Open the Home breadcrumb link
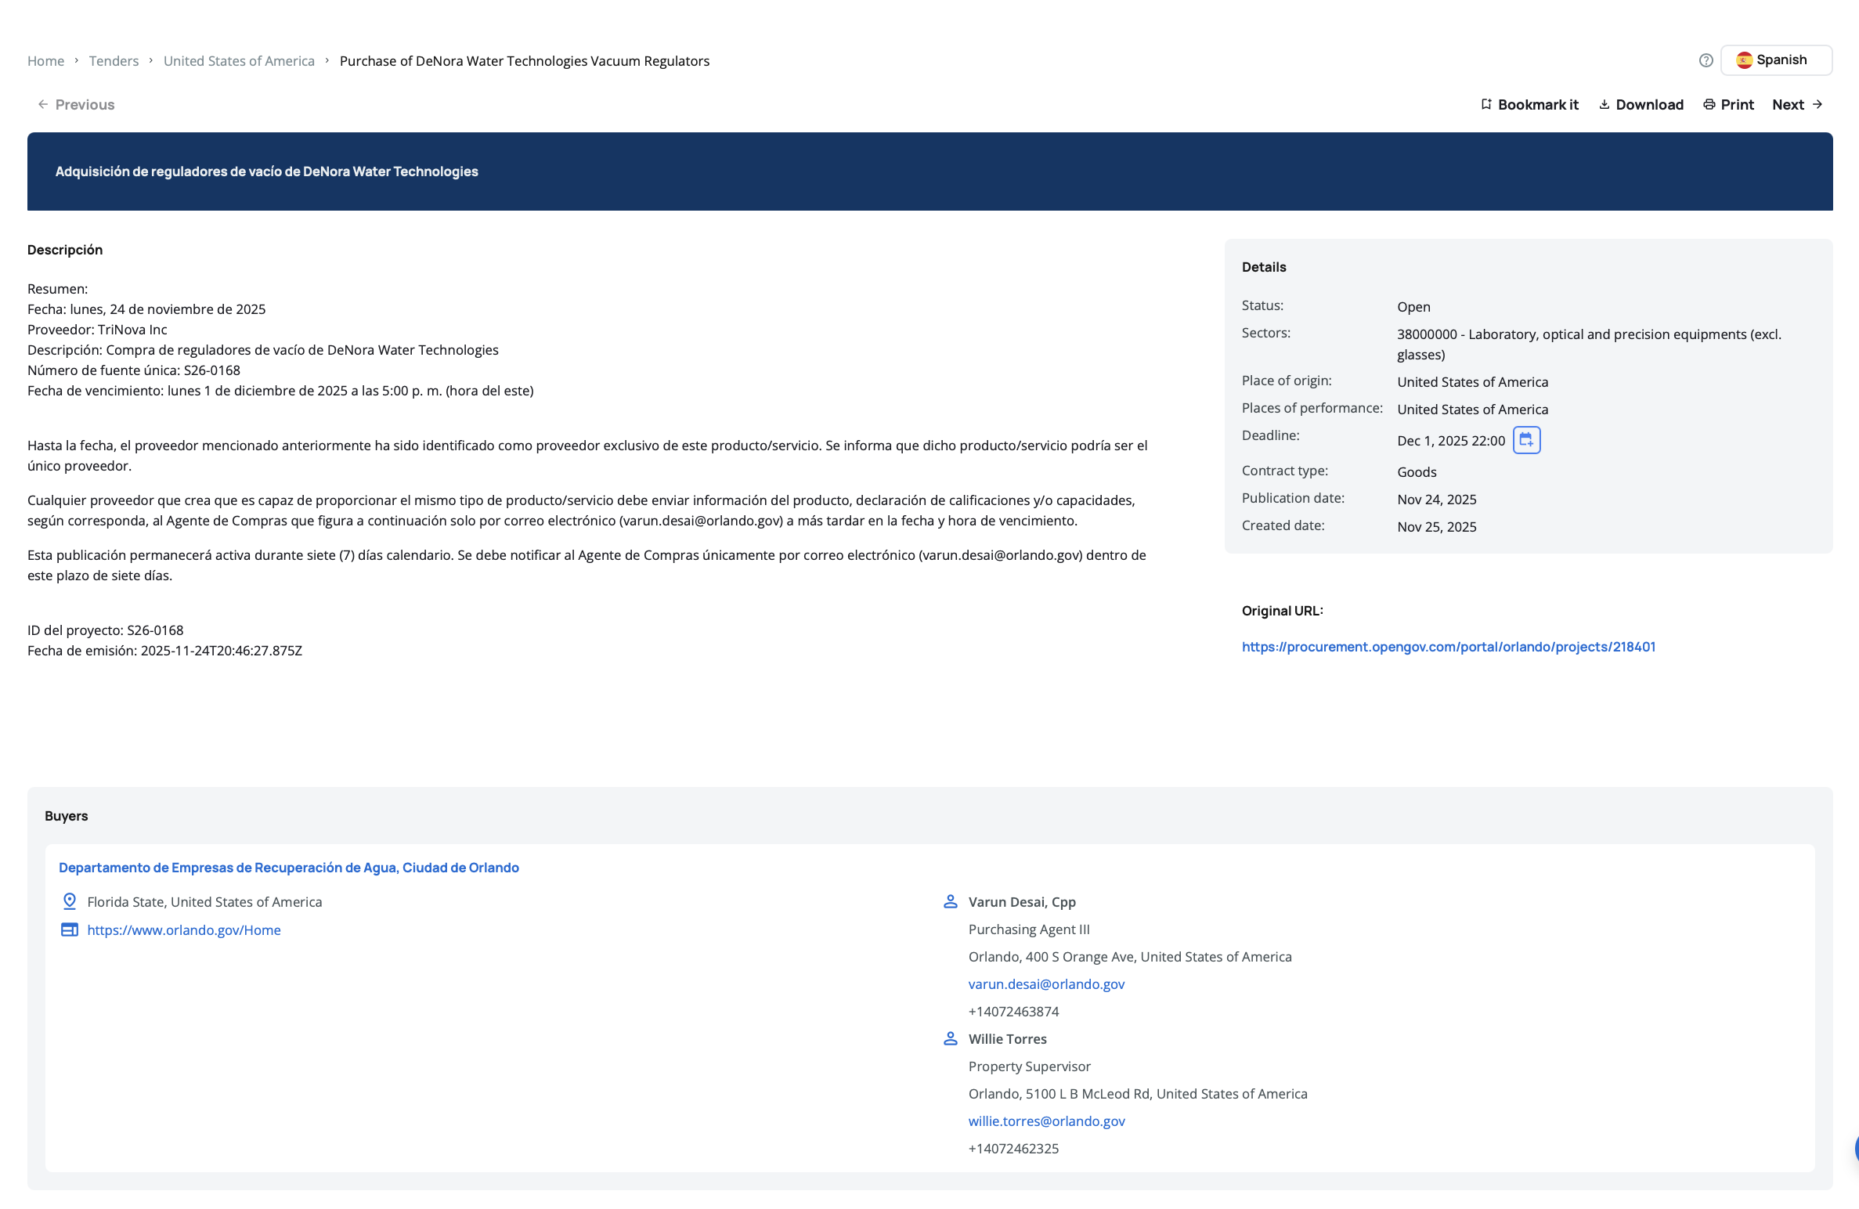The width and height of the screenshot is (1859, 1209). (45, 61)
